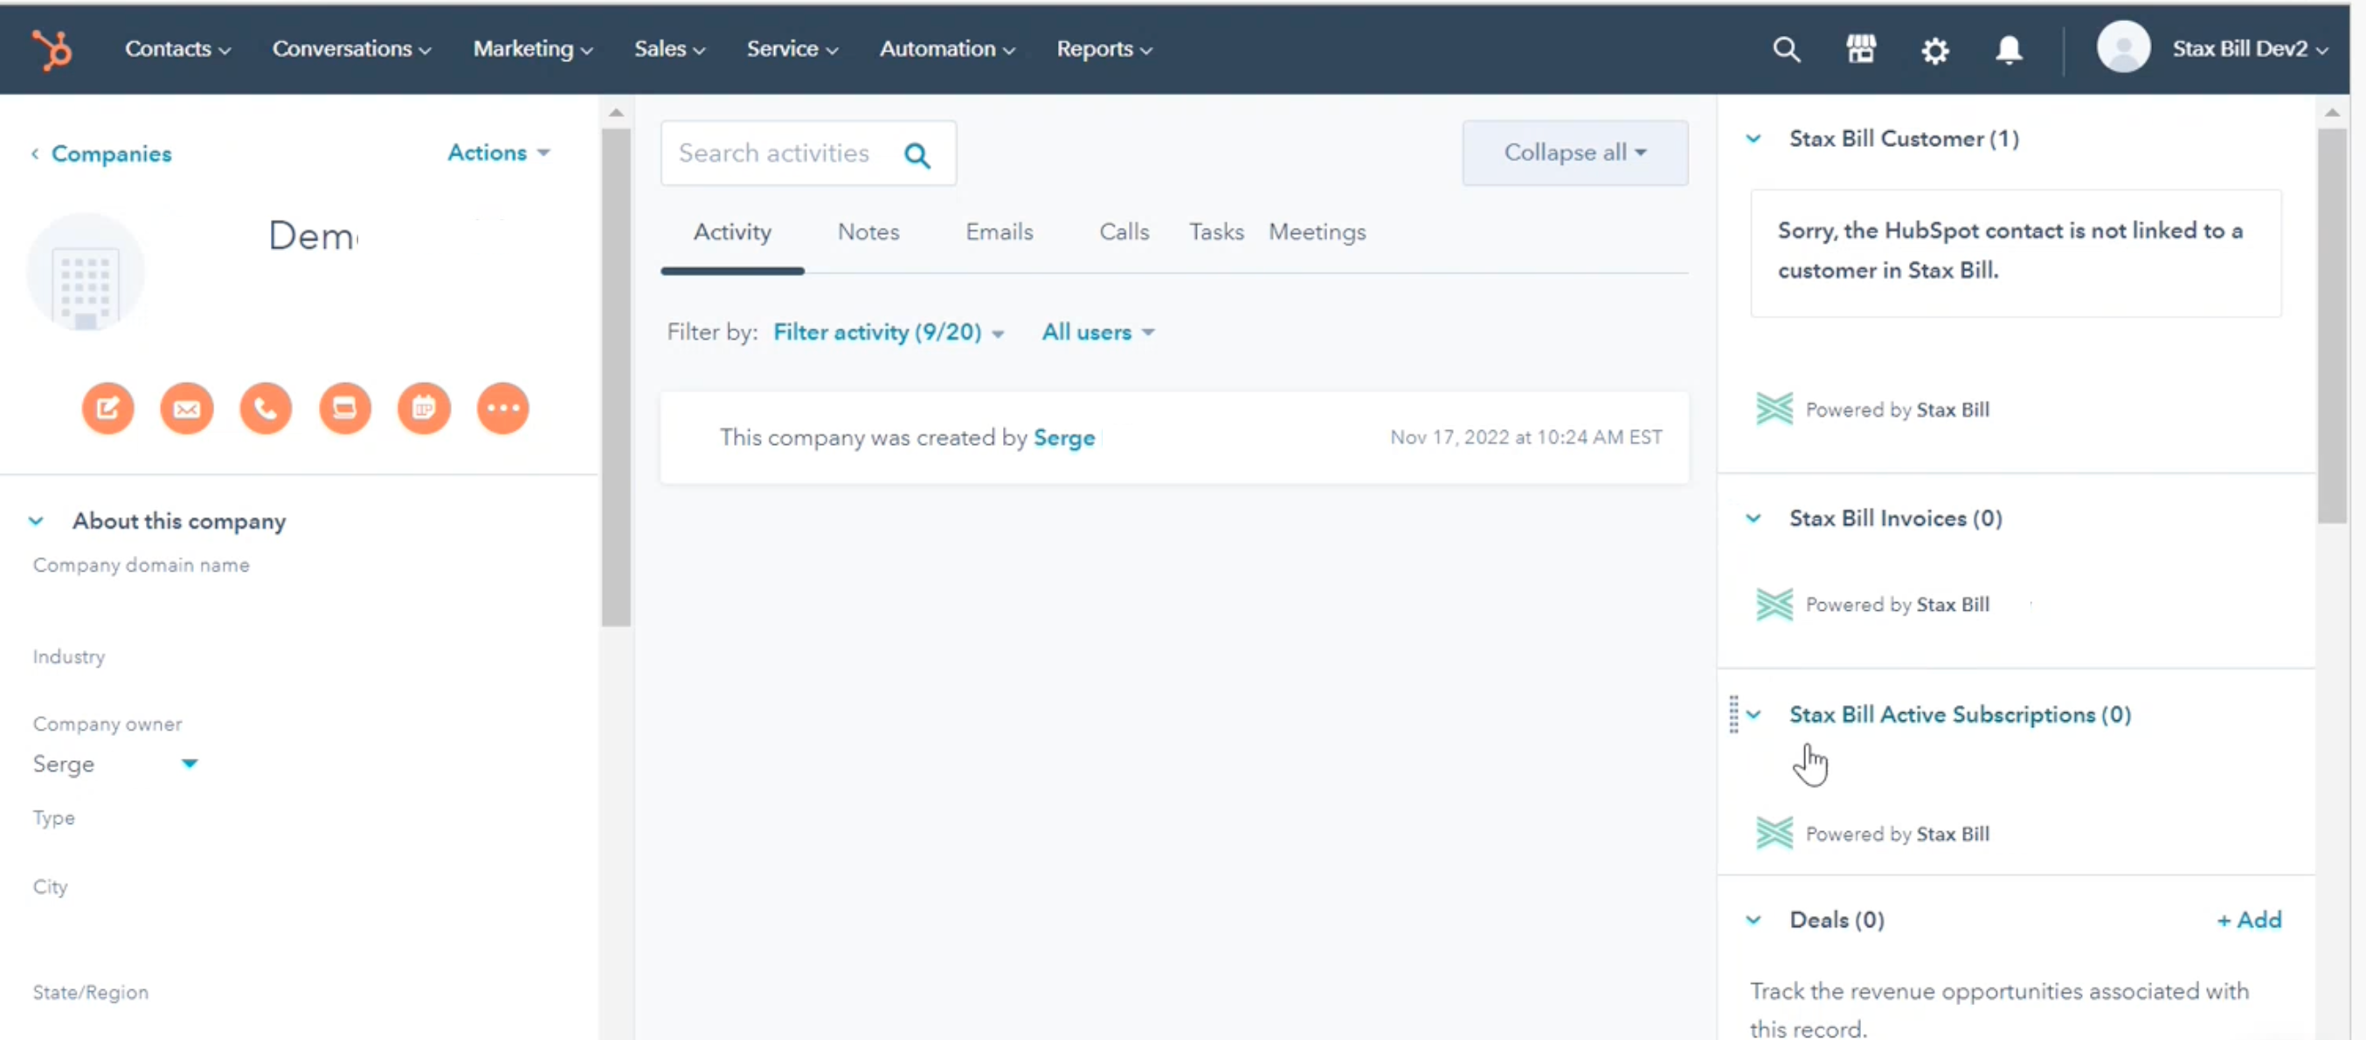Open the settings gear icon

point(1934,50)
